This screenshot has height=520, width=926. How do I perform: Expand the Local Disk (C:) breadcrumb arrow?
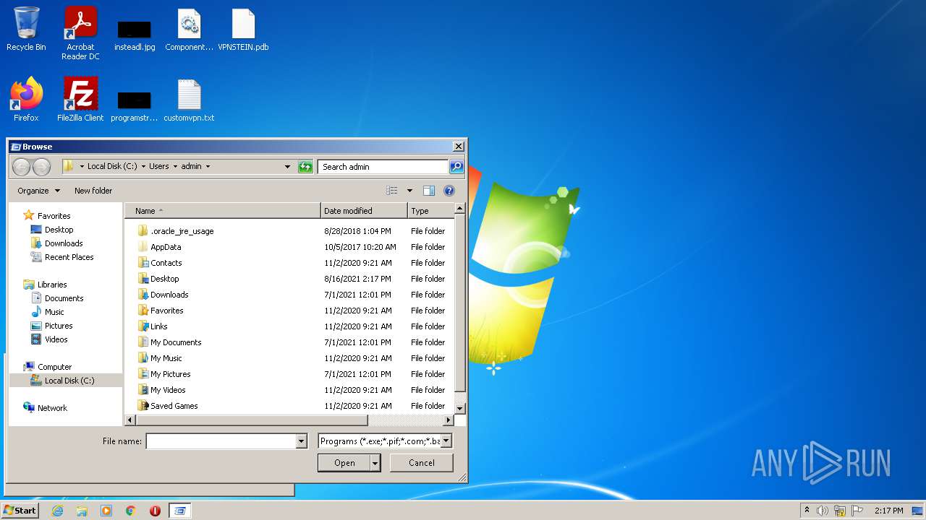(143, 167)
